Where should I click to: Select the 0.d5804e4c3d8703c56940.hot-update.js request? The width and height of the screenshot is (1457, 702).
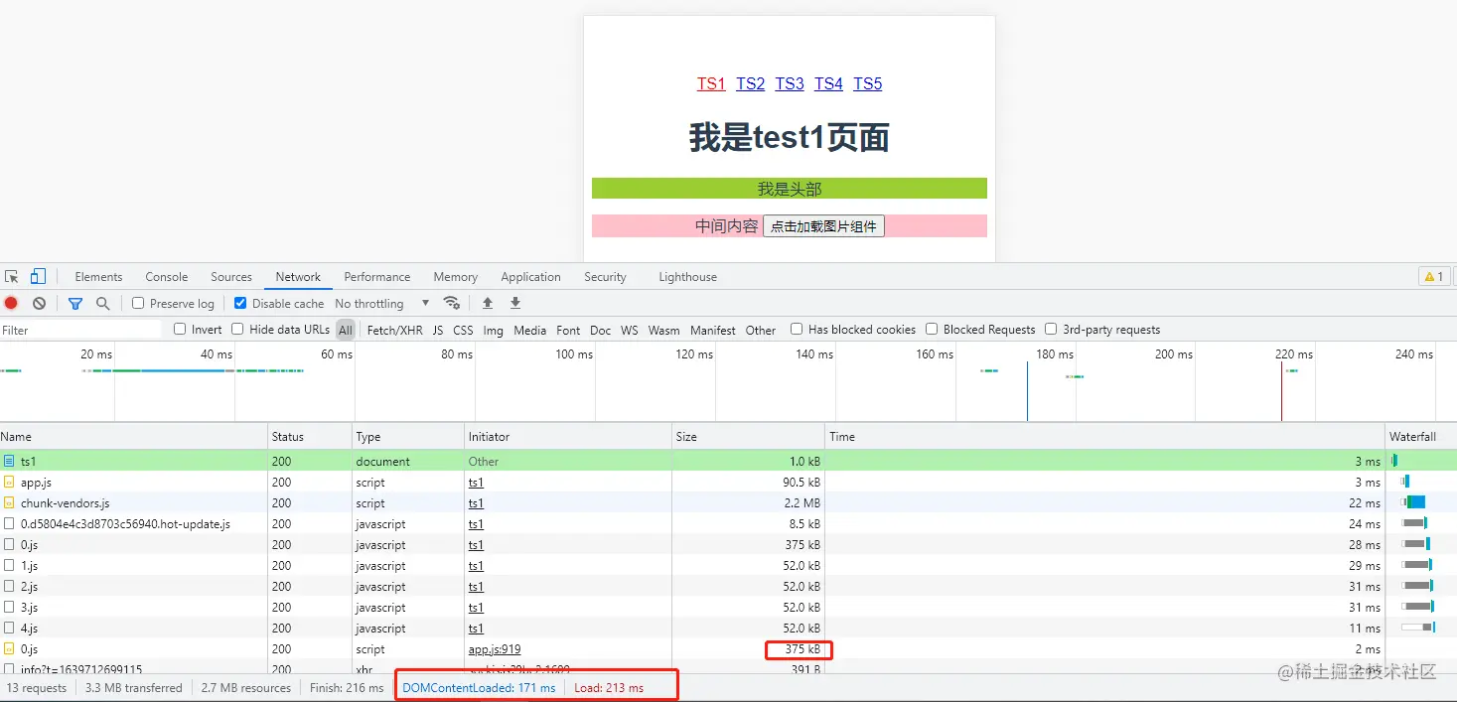(x=125, y=523)
